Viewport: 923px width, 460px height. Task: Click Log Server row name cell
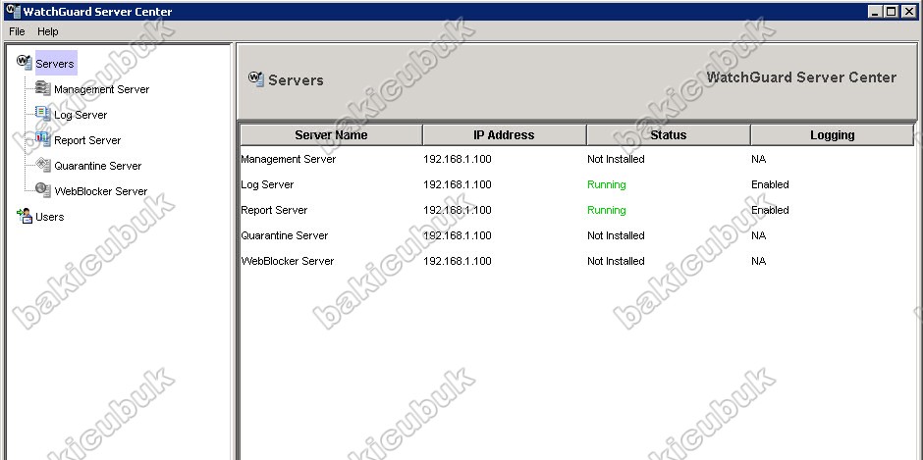click(x=267, y=184)
